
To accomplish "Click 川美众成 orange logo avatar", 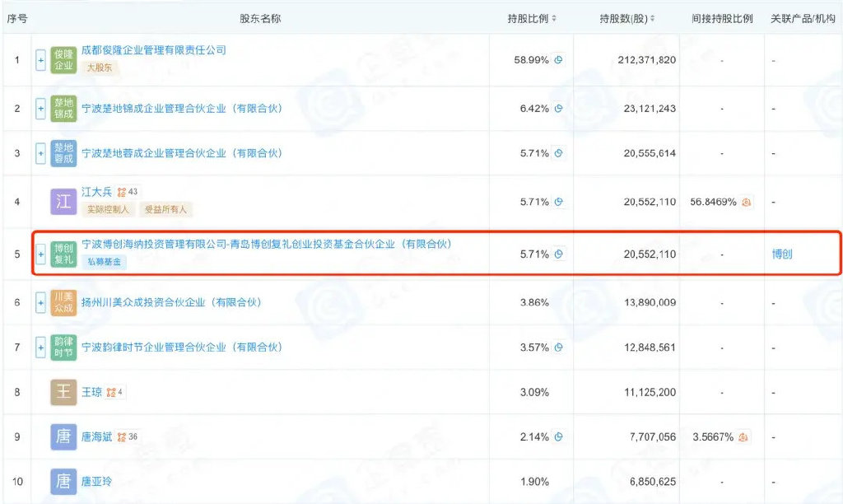I will 63,302.
